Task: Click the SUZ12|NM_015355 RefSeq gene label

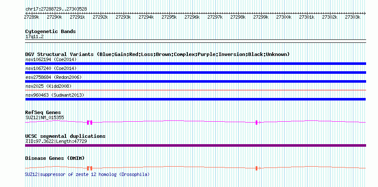Action: click(45, 117)
